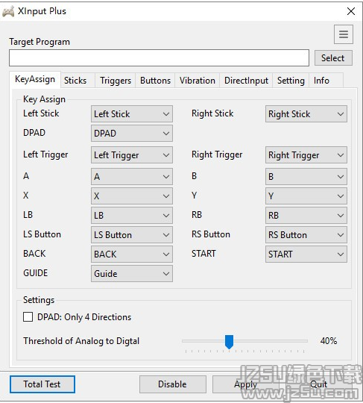
Task: Open the LS Button assignment dropdown
Action: coord(132,234)
